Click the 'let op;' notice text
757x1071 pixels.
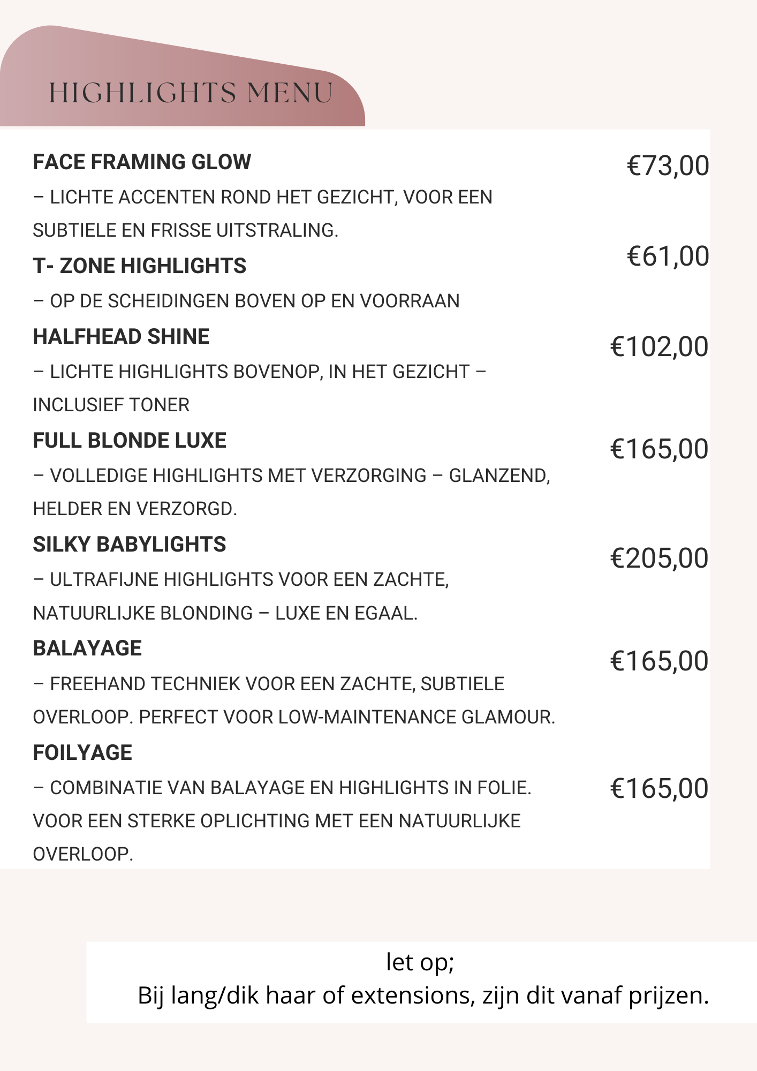pos(420,962)
